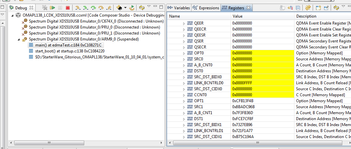Image resolution: width=351 pixels, height=149 pixels.
Task: Close the Registers tab
Action: pyautogui.click(x=248, y=8)
